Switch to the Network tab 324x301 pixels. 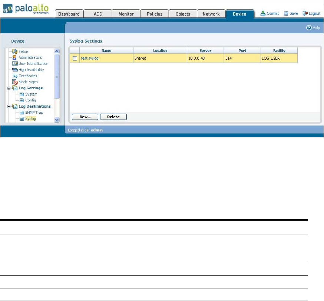point(211,14)
